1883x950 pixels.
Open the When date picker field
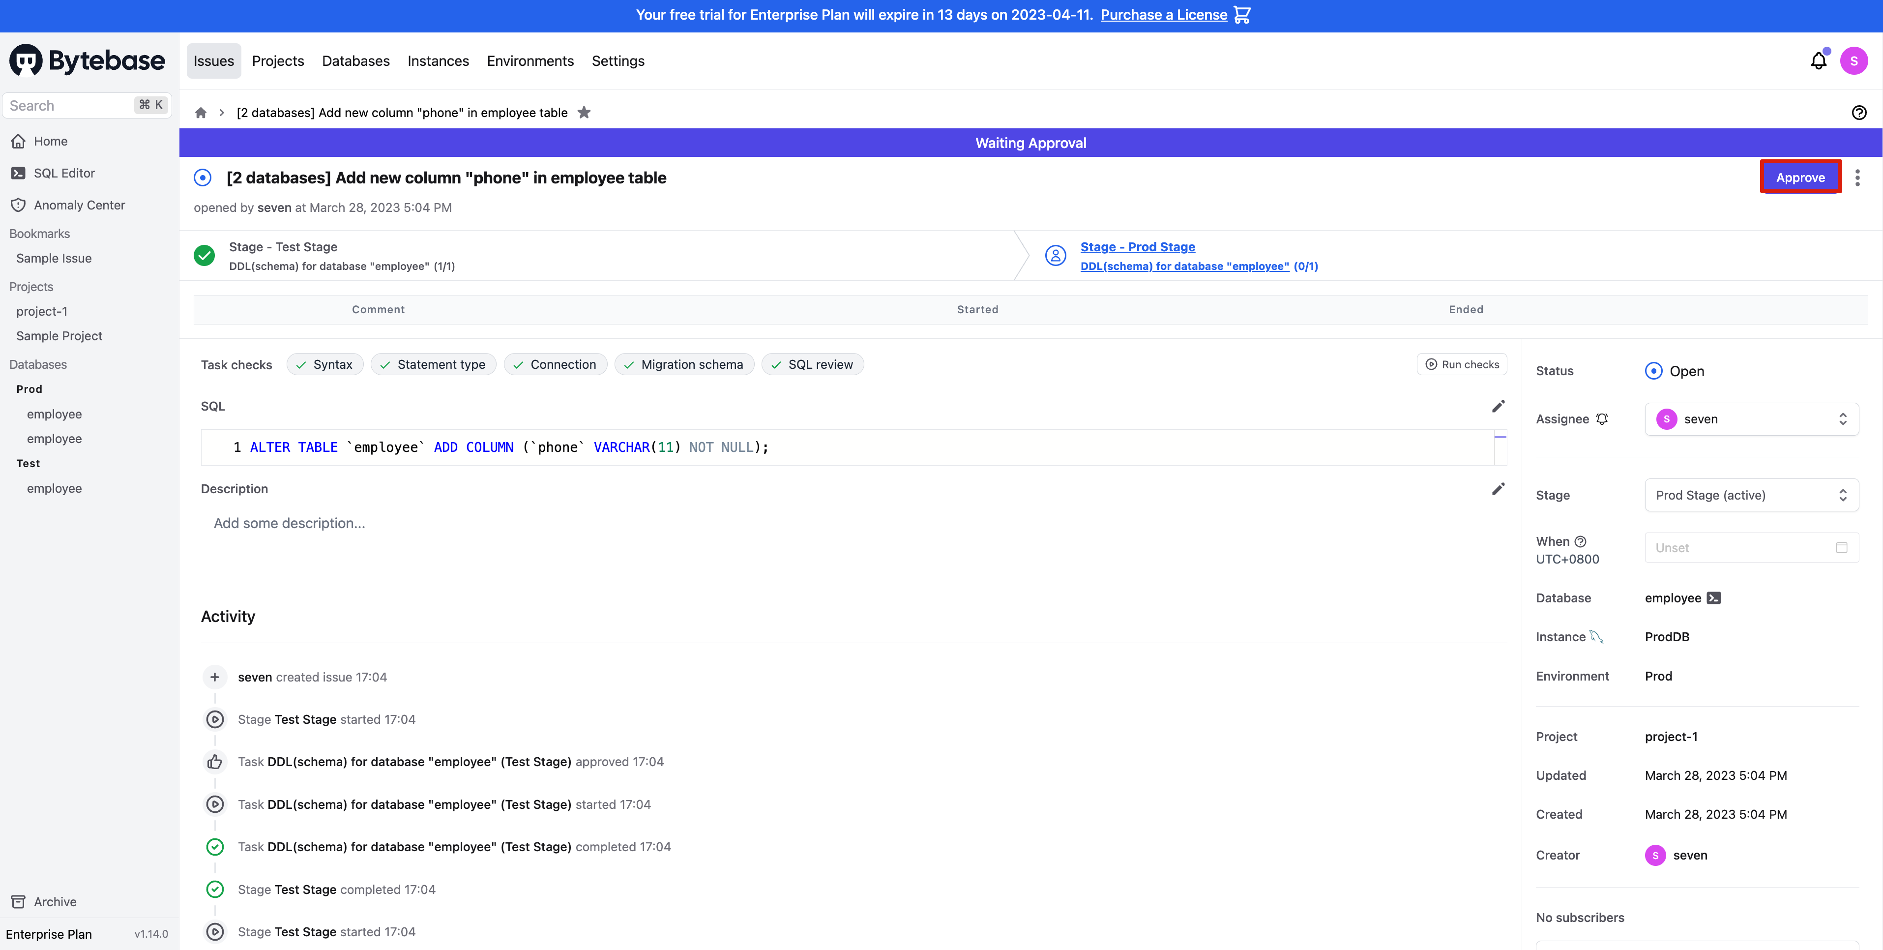[1751, 548]
